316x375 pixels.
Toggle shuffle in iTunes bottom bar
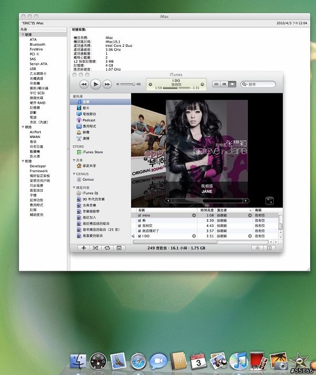(95, 248)
